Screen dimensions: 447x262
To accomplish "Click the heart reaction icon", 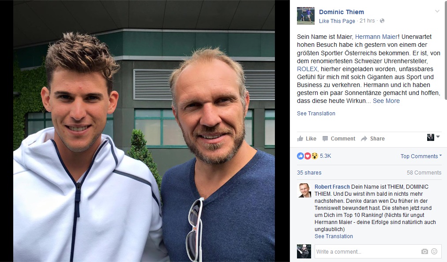I will [307, 156].
